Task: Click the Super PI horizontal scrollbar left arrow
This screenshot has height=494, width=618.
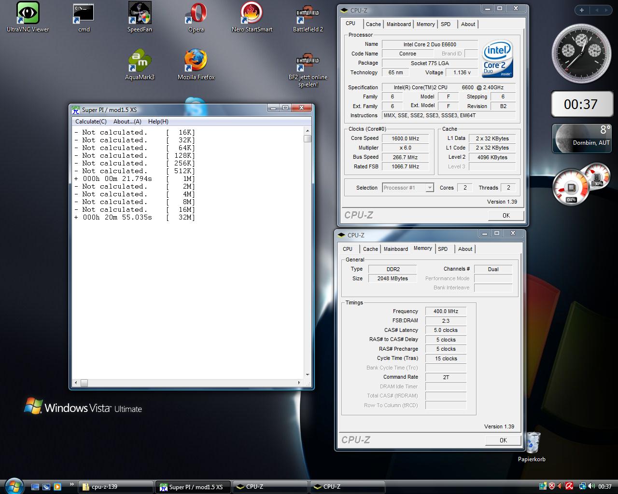Action: click(76, 383)
